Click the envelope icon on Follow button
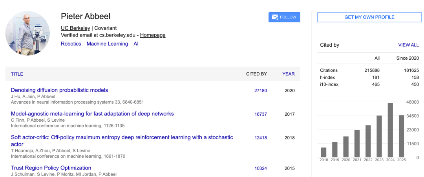 tap(275, 17)
